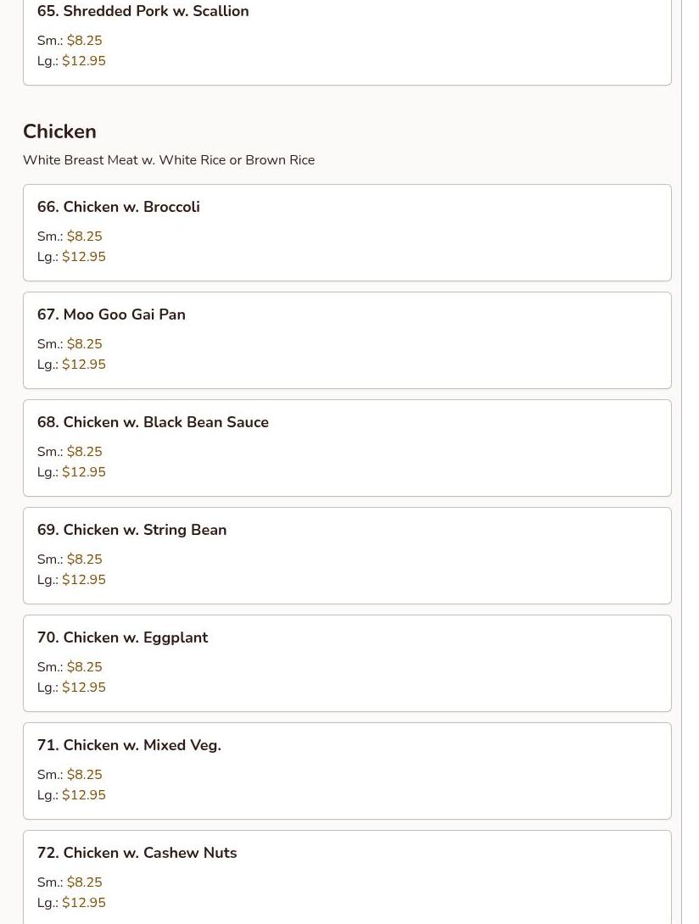Viewport: 699px width, 924px height.
Task: Click small price of Chicken w. Broccoli
Action: pos(84,237)
